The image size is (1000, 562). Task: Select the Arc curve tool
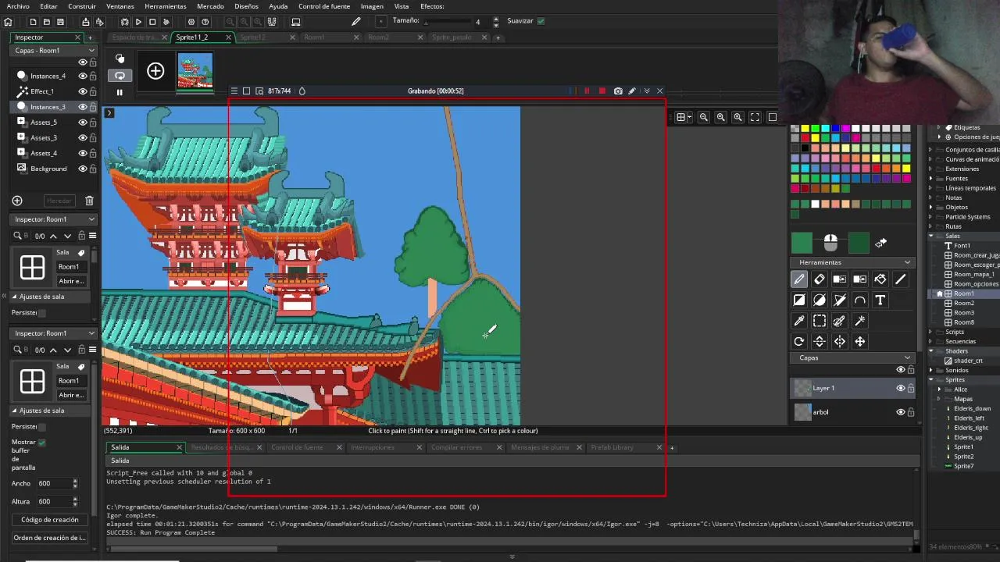860,300
